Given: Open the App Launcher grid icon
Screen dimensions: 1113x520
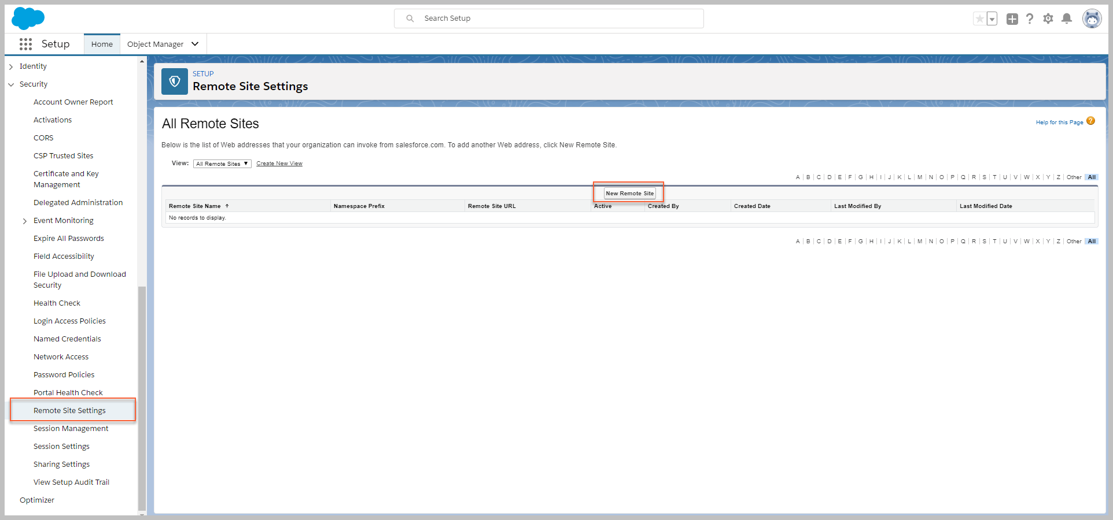Looking at the screenshot, I should (x=25, y=44).
